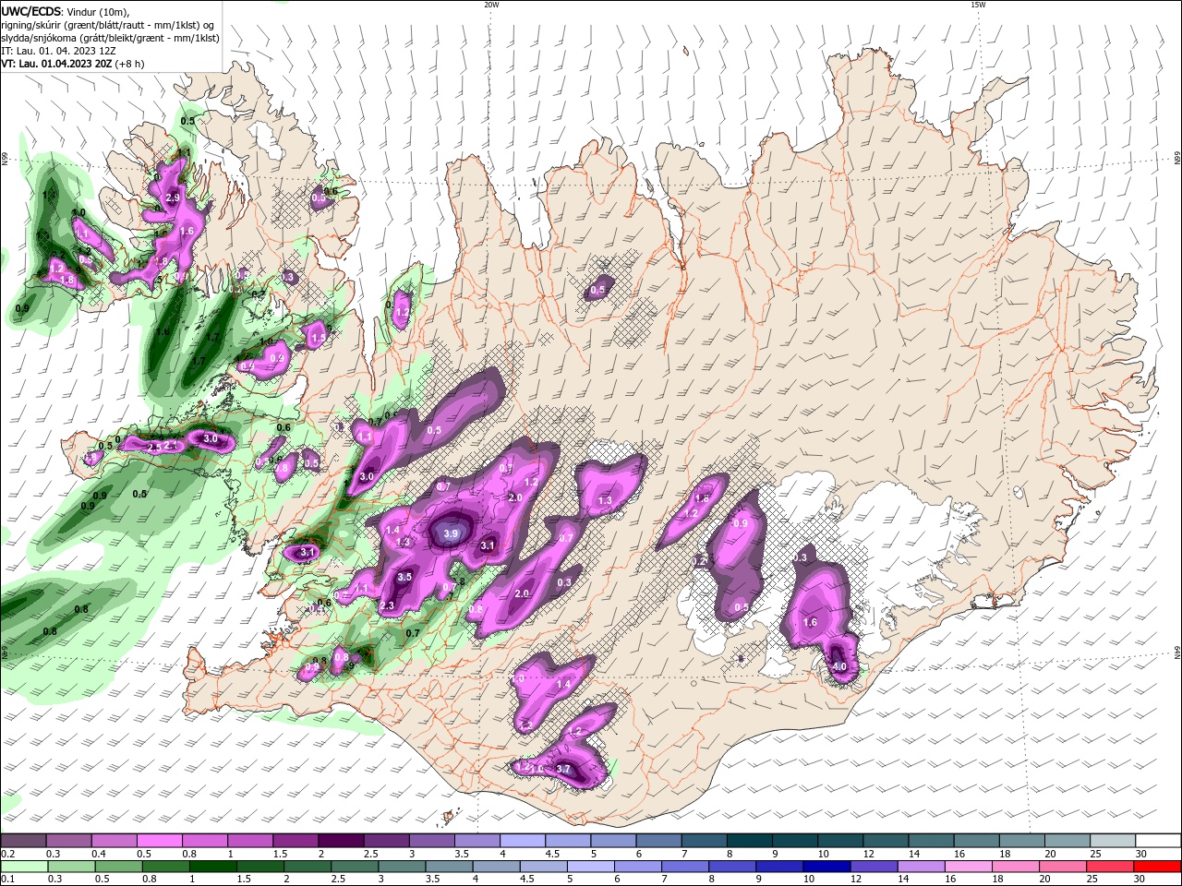Click the 0.2 legend label

[8, 855]
